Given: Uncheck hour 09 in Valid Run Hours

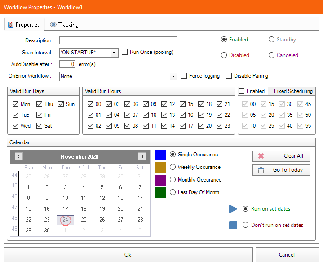Looking at the screenshot, I should [x=146, y=104].
